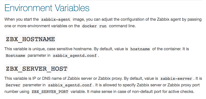Click the ZBX_HOSTNAME variable heading
Viewport: 206px width, 99px height.
[x=30, y=39]
